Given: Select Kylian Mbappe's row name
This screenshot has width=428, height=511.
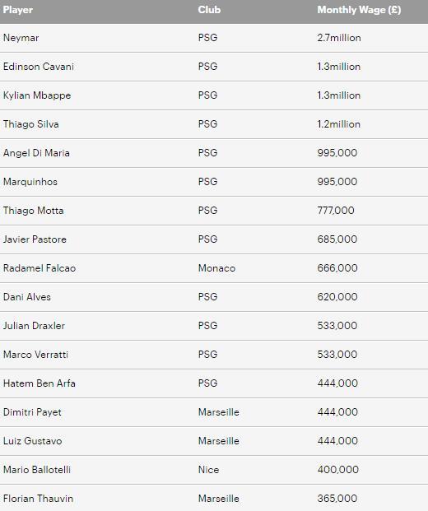Looking at the screenshot, I should tap(37, 95).
